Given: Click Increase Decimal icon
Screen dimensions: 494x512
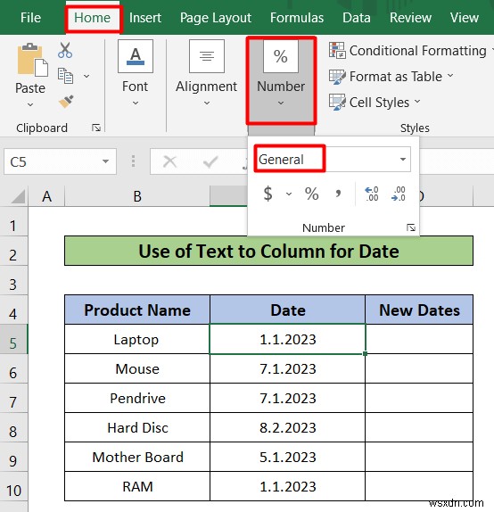Looking at the screenshot, I should pos(372,194).
